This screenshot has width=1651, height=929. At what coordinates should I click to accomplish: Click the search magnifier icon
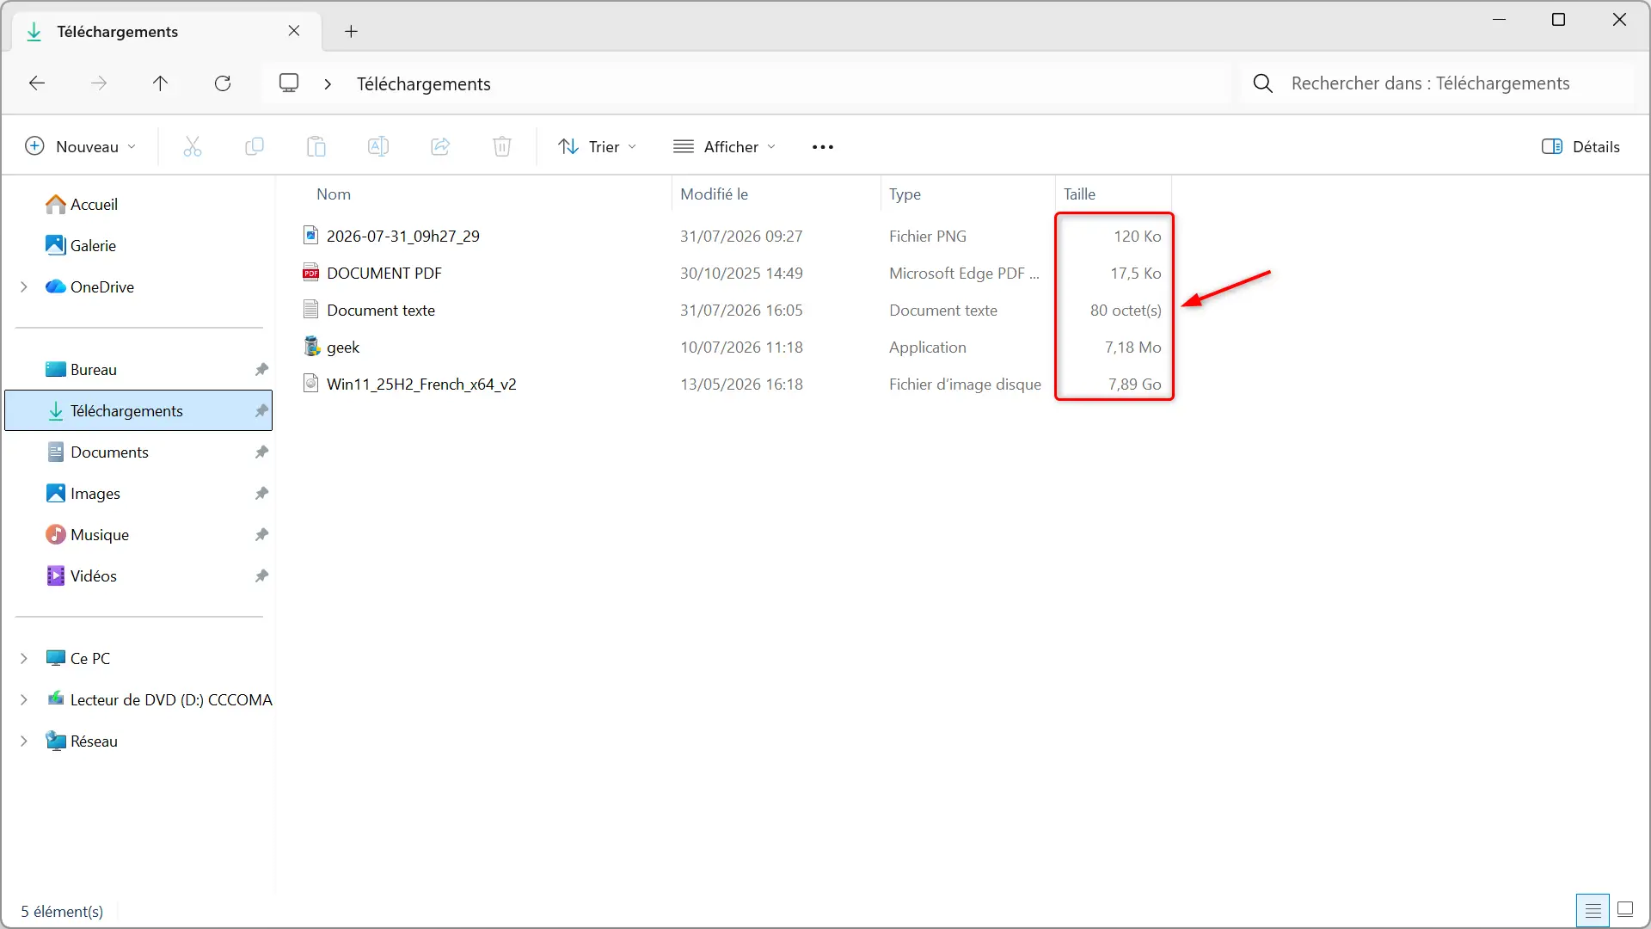(1263, 83)
